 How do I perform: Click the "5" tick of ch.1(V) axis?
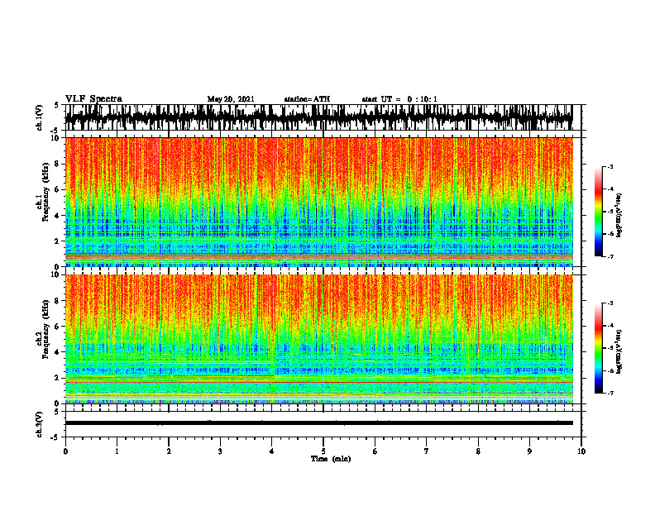pos(57,105)
